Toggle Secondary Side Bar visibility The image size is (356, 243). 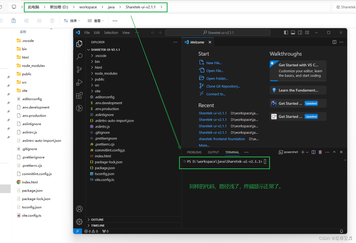click(300, 32)
